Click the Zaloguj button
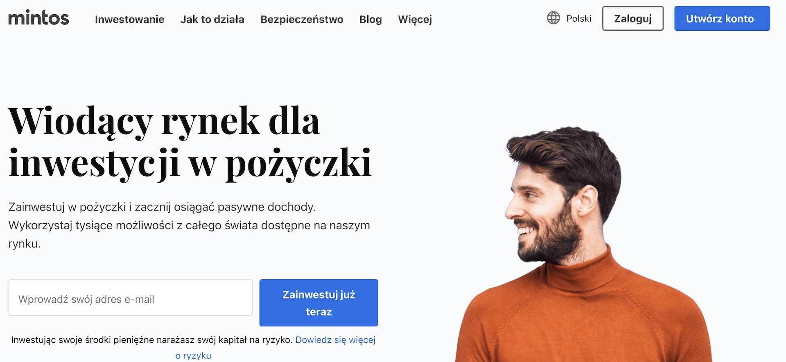Viewport: 786px width, 362px height. [633, 18]
